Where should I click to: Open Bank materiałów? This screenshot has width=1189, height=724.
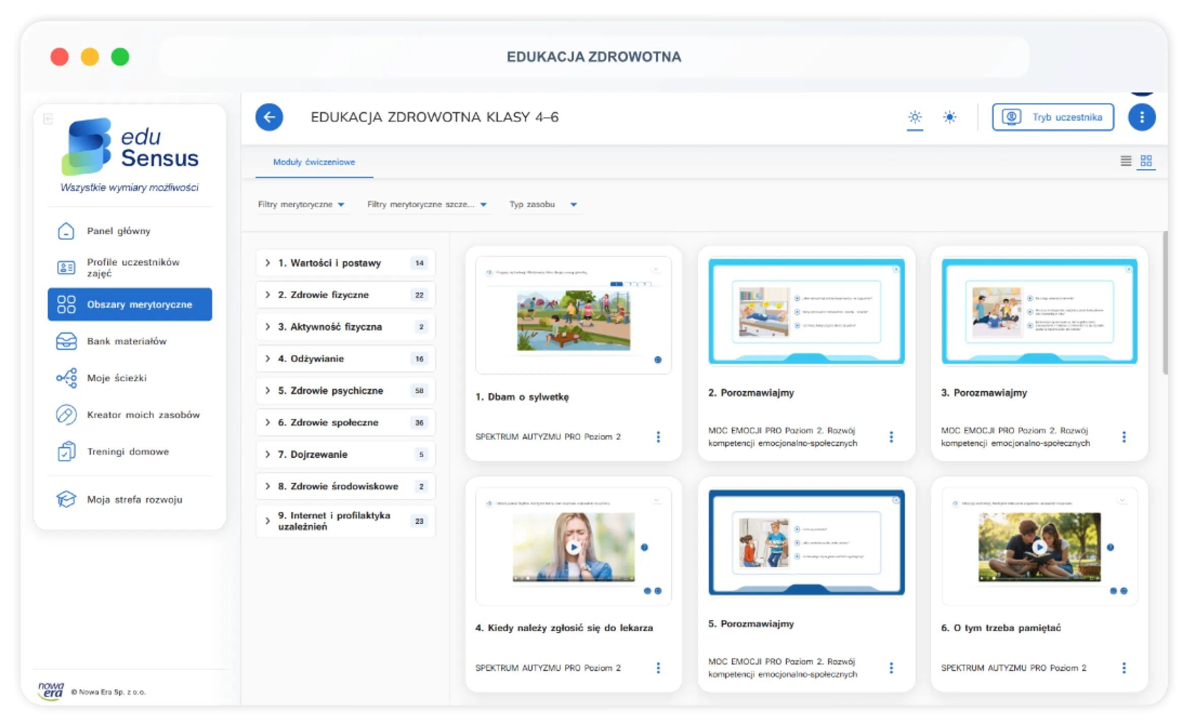pyautogui.click(x=130, y=341)
